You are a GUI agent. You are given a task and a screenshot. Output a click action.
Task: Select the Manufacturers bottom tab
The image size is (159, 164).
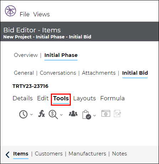[x=88, y=154]
